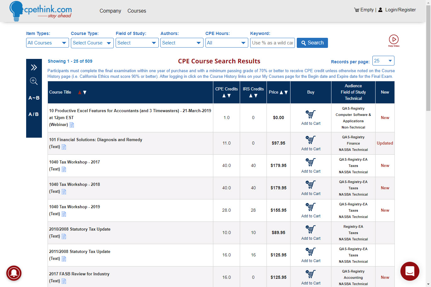Click the vertical page scrollbar

pyautogui.click(x=428, y=144)
